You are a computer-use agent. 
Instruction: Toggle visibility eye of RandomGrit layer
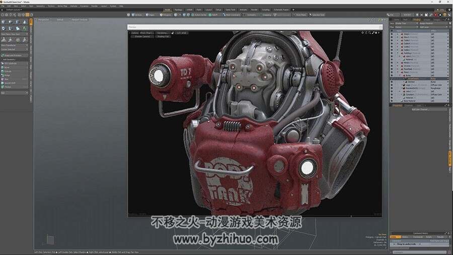tap(392, 88)
